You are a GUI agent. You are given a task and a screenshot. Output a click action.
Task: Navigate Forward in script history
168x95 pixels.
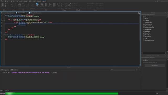(x=15, y=5)
